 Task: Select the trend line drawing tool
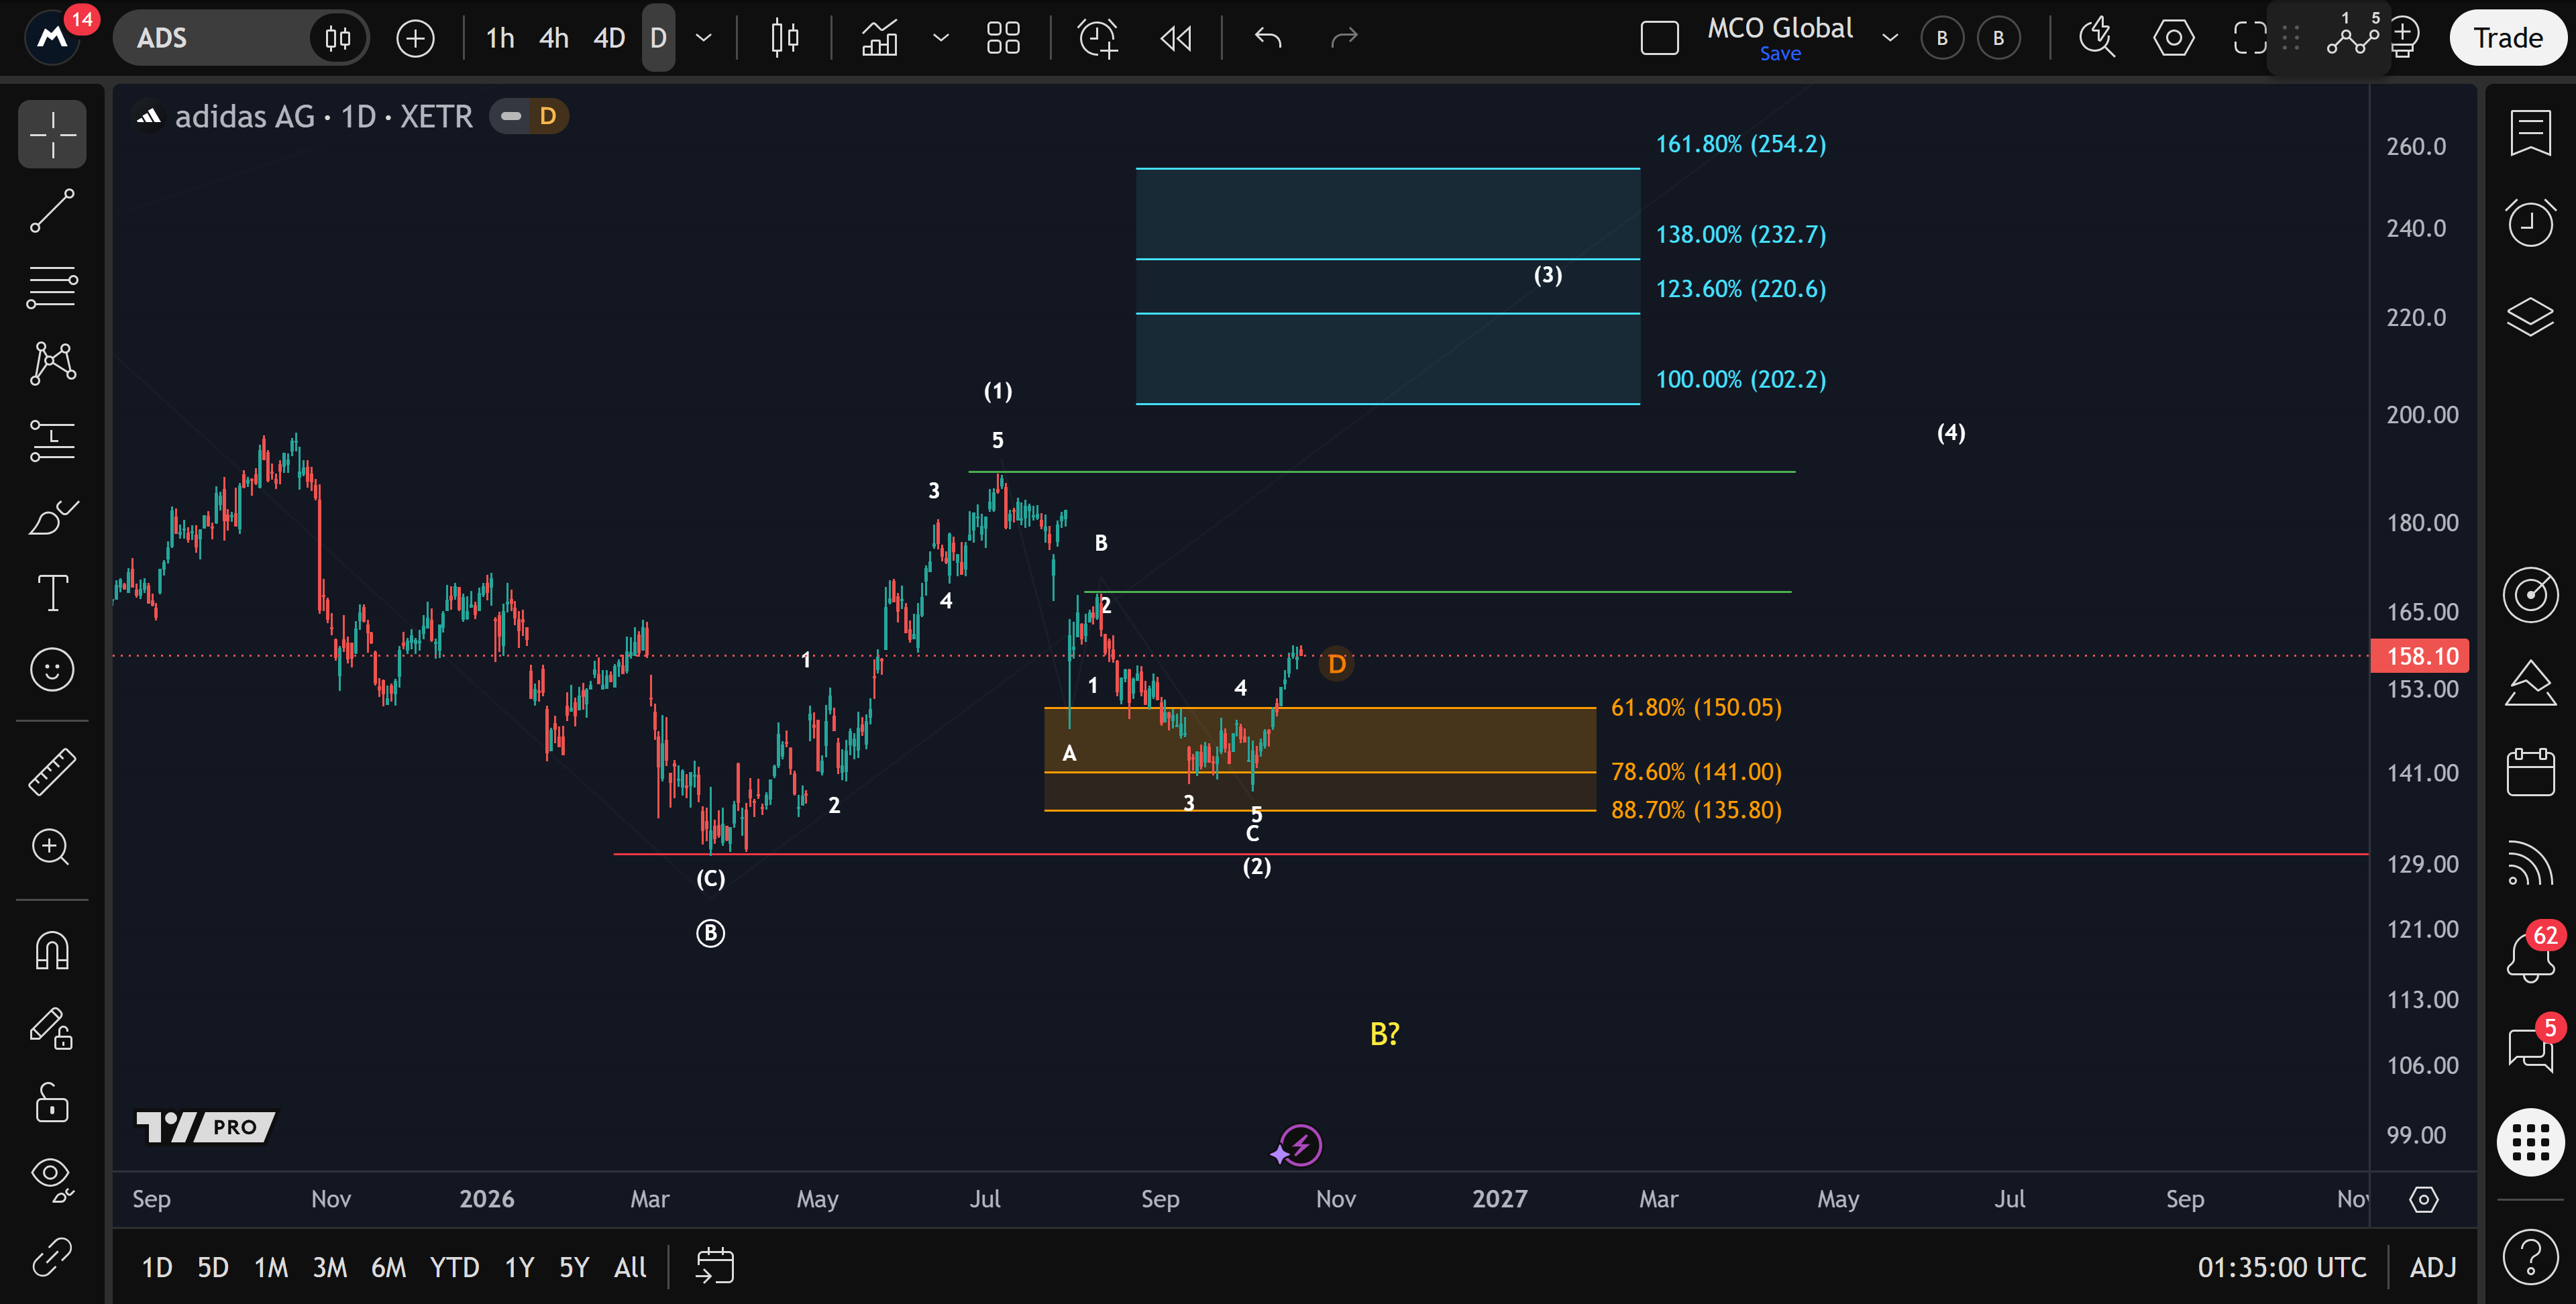52,211
